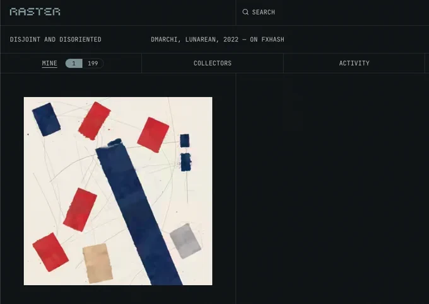Click the search magnifier icon
Viewport: 429px width, 304px height.
pyautogui.click(x=245, y=12)
